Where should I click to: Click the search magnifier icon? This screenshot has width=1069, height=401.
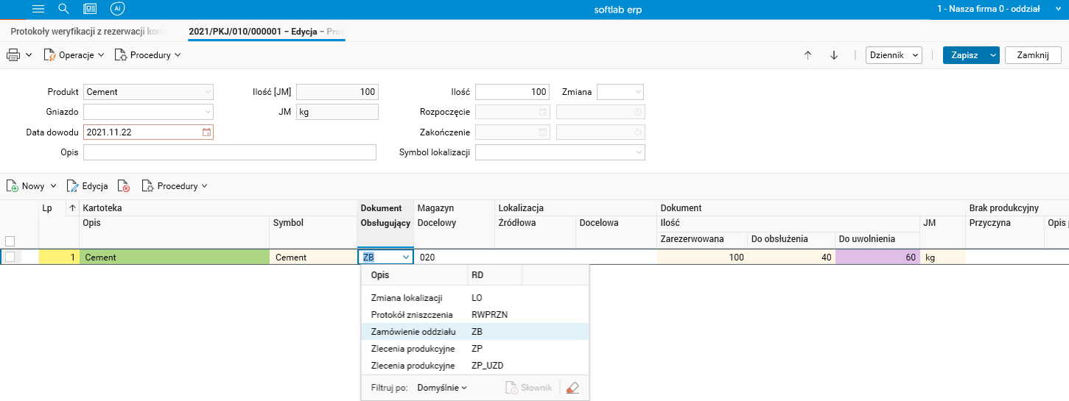pyautogui.click(x=63, y=9)
